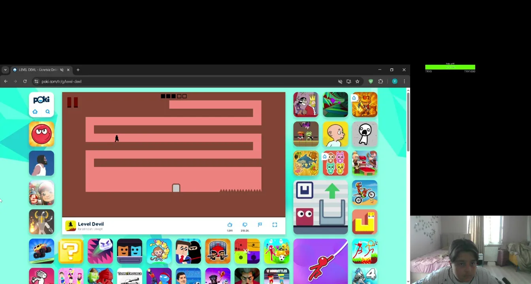Screen dimensions: 531x284
Task: Click the install app icon in address bar
Action: coord(348,81)
